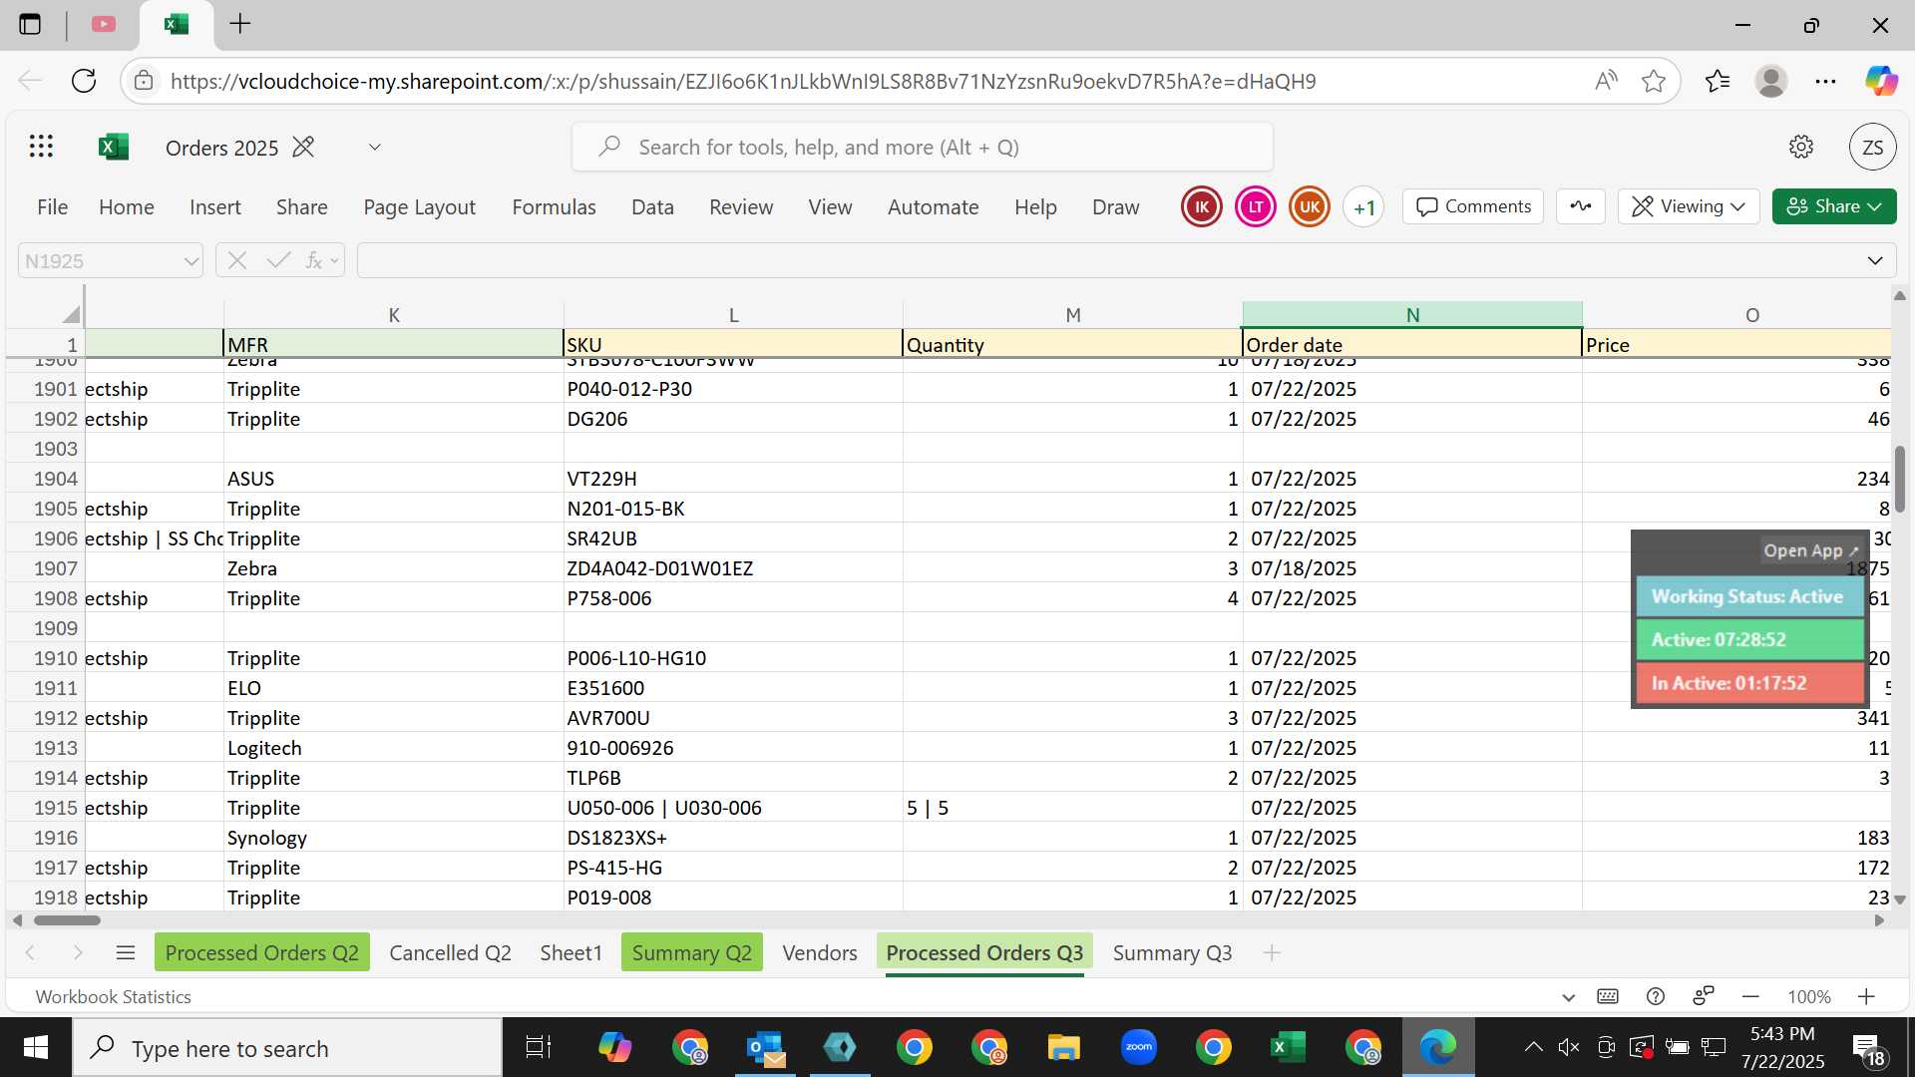
Task: Open the Formulas ribbon tab
Action: (x=554, y=207)
